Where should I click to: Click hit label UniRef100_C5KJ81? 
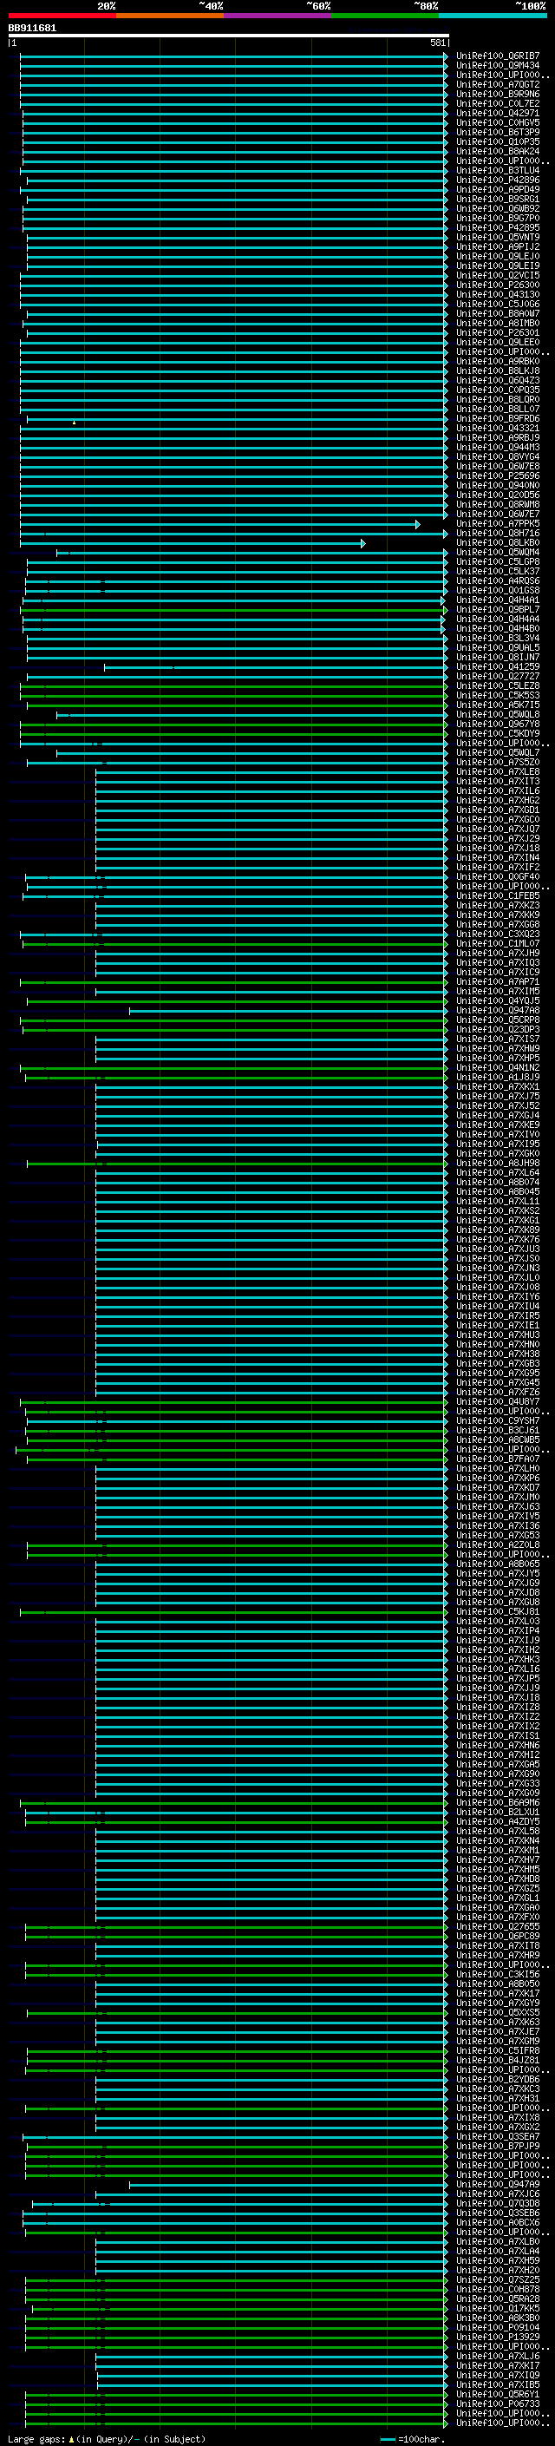pos(498,1612)
